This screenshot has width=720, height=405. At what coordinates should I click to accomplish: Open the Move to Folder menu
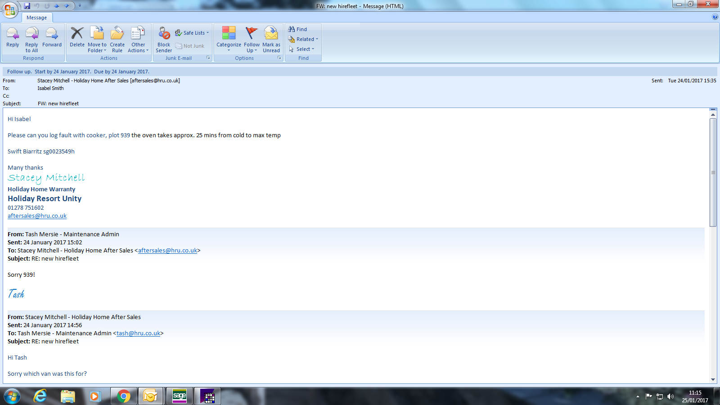(97, 40)
